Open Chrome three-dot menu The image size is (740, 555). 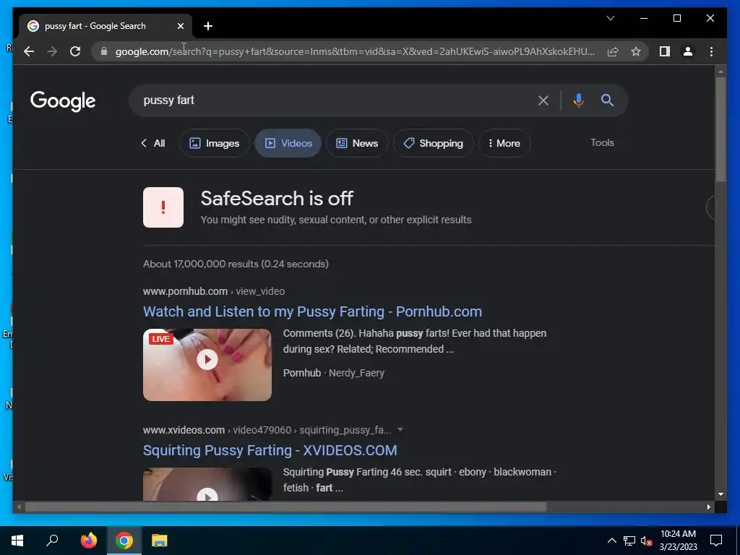tap(711, 51)
